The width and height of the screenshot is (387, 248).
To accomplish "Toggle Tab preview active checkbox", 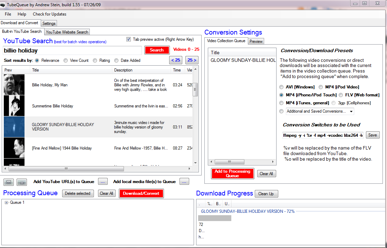I will click(129, 39).
